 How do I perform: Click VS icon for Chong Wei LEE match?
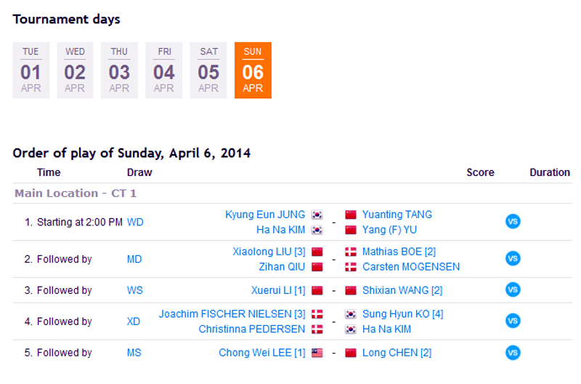tap(513, 353)
